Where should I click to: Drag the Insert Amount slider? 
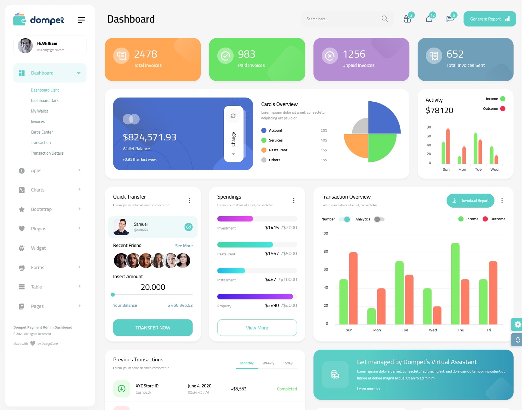[x=113, y=295]
